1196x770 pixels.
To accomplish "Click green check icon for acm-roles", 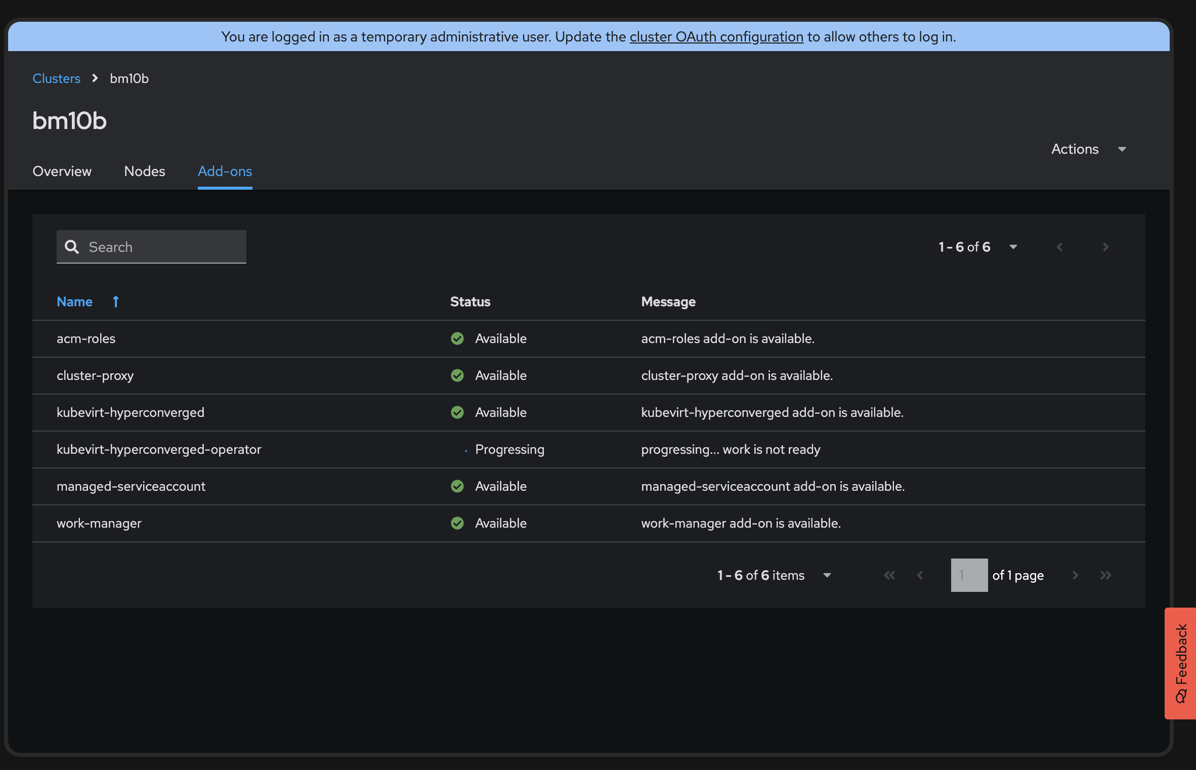I will [457, 338].
